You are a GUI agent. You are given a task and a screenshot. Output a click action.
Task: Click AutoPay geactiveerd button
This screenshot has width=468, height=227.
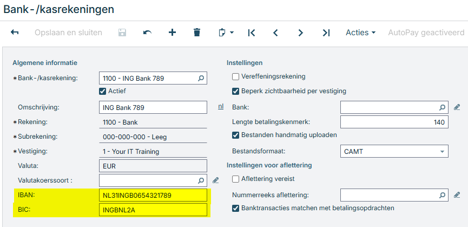(x=426, y=33)
